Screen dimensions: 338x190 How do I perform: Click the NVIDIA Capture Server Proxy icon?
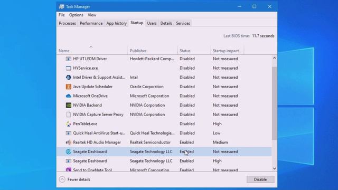pyautogui.click(x=68, y=115)
